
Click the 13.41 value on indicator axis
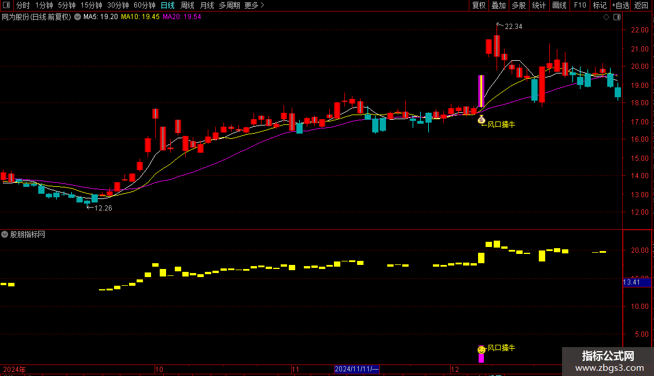(x=637, y=282)
